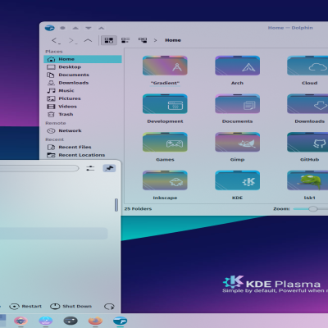
Task: Open Firefox from the taskbar
Action: tap(95, 321)
